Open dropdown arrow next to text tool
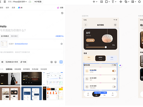 click(x=116, y=2)
